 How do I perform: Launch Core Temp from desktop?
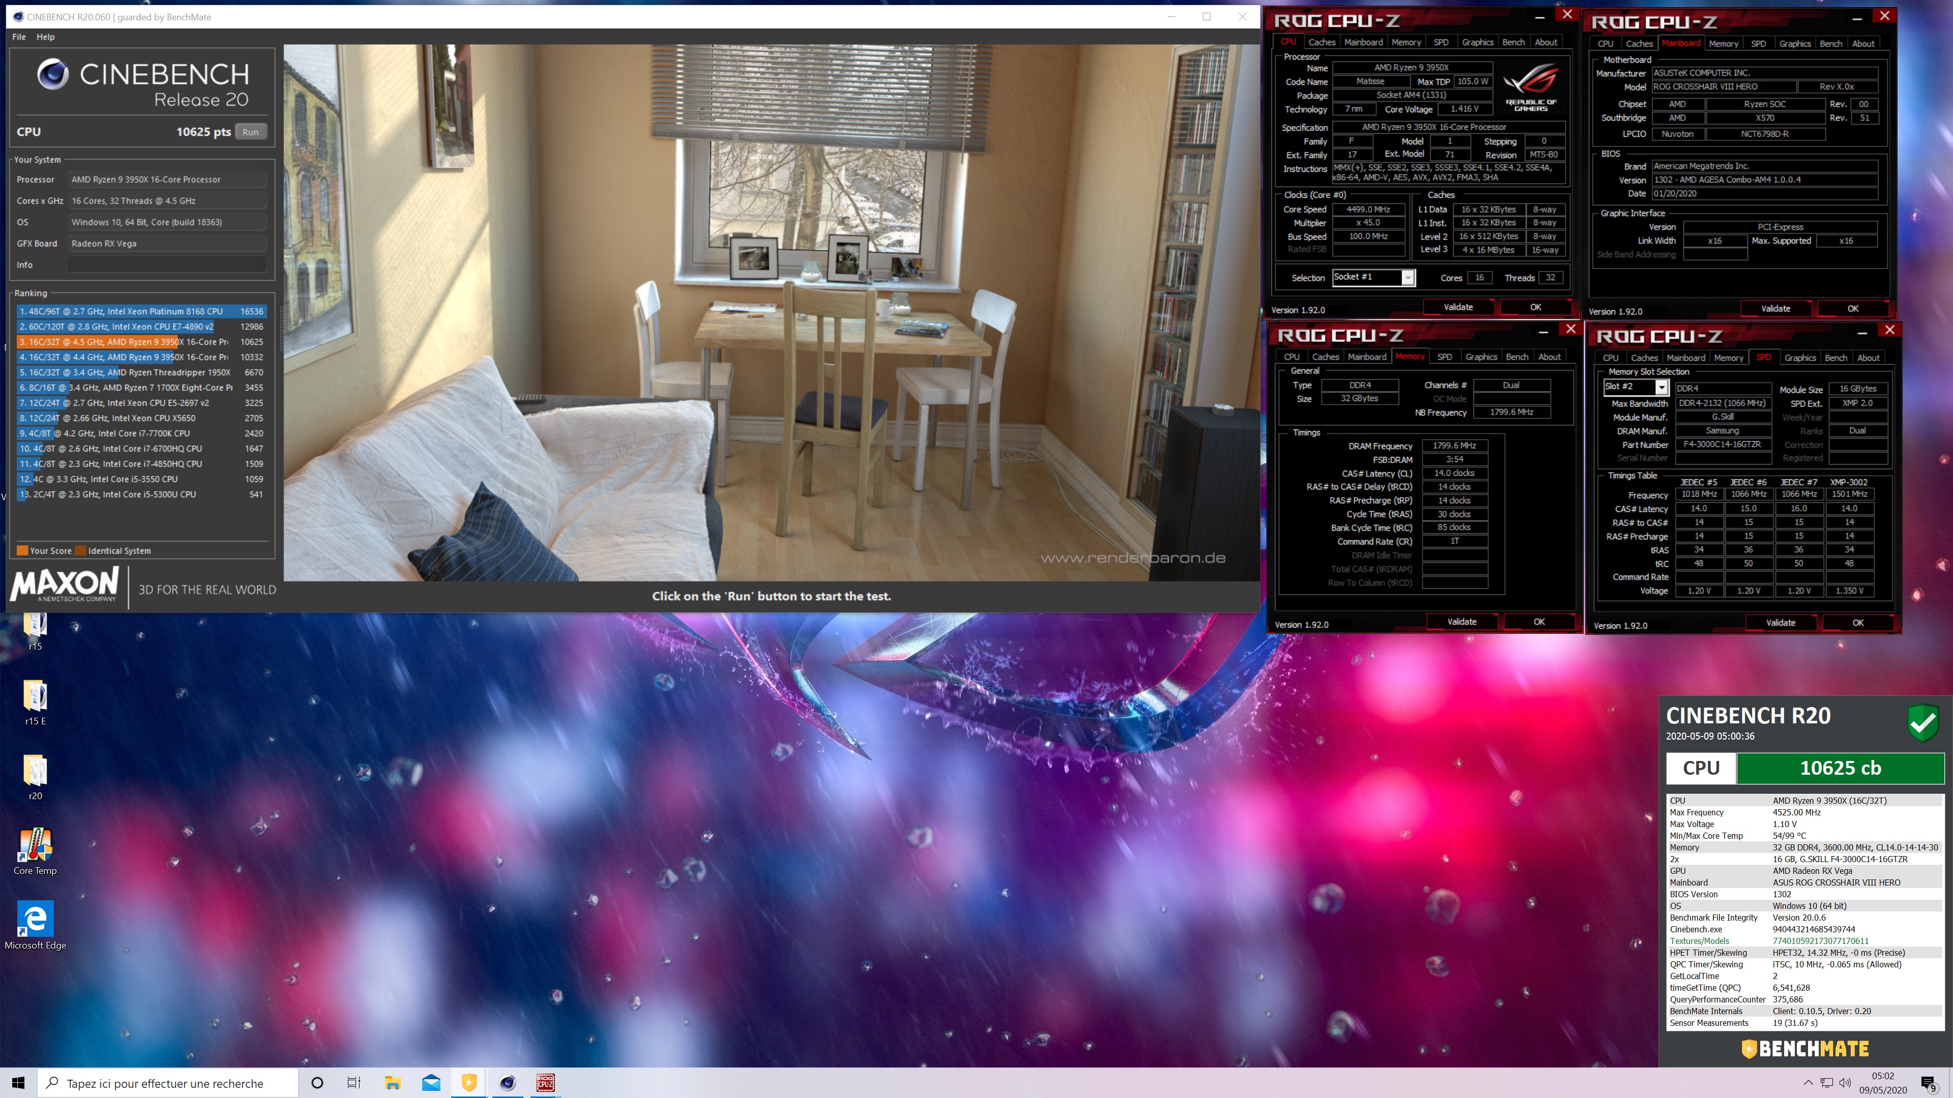click(x=35, y=852)
